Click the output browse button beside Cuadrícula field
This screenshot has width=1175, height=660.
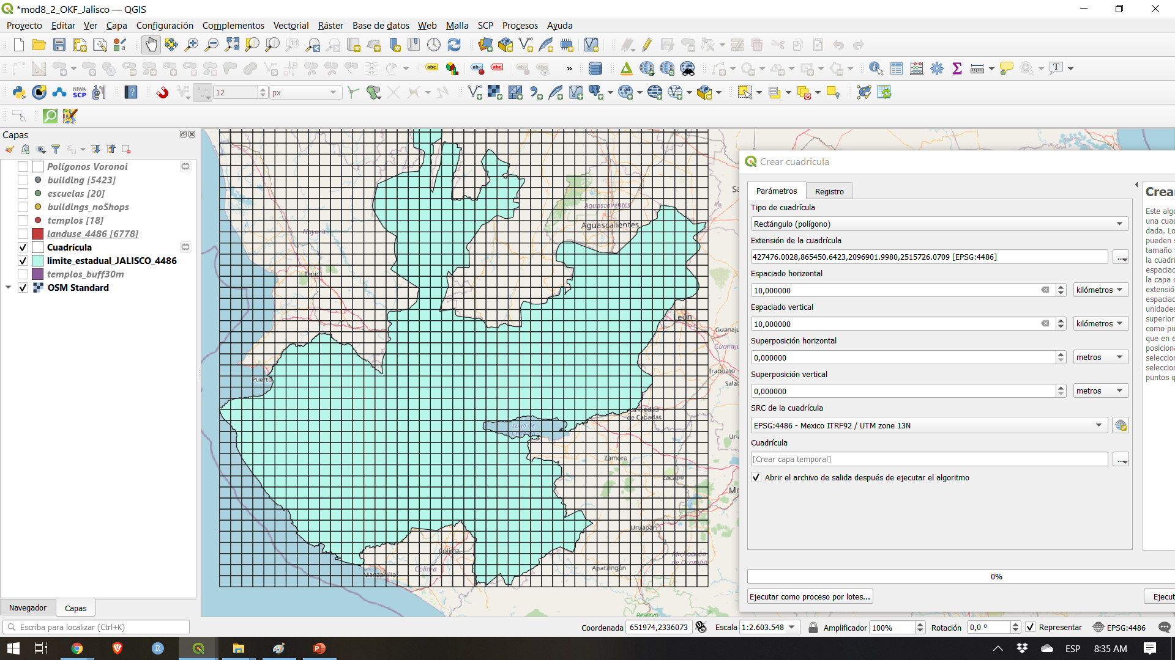1121,459
